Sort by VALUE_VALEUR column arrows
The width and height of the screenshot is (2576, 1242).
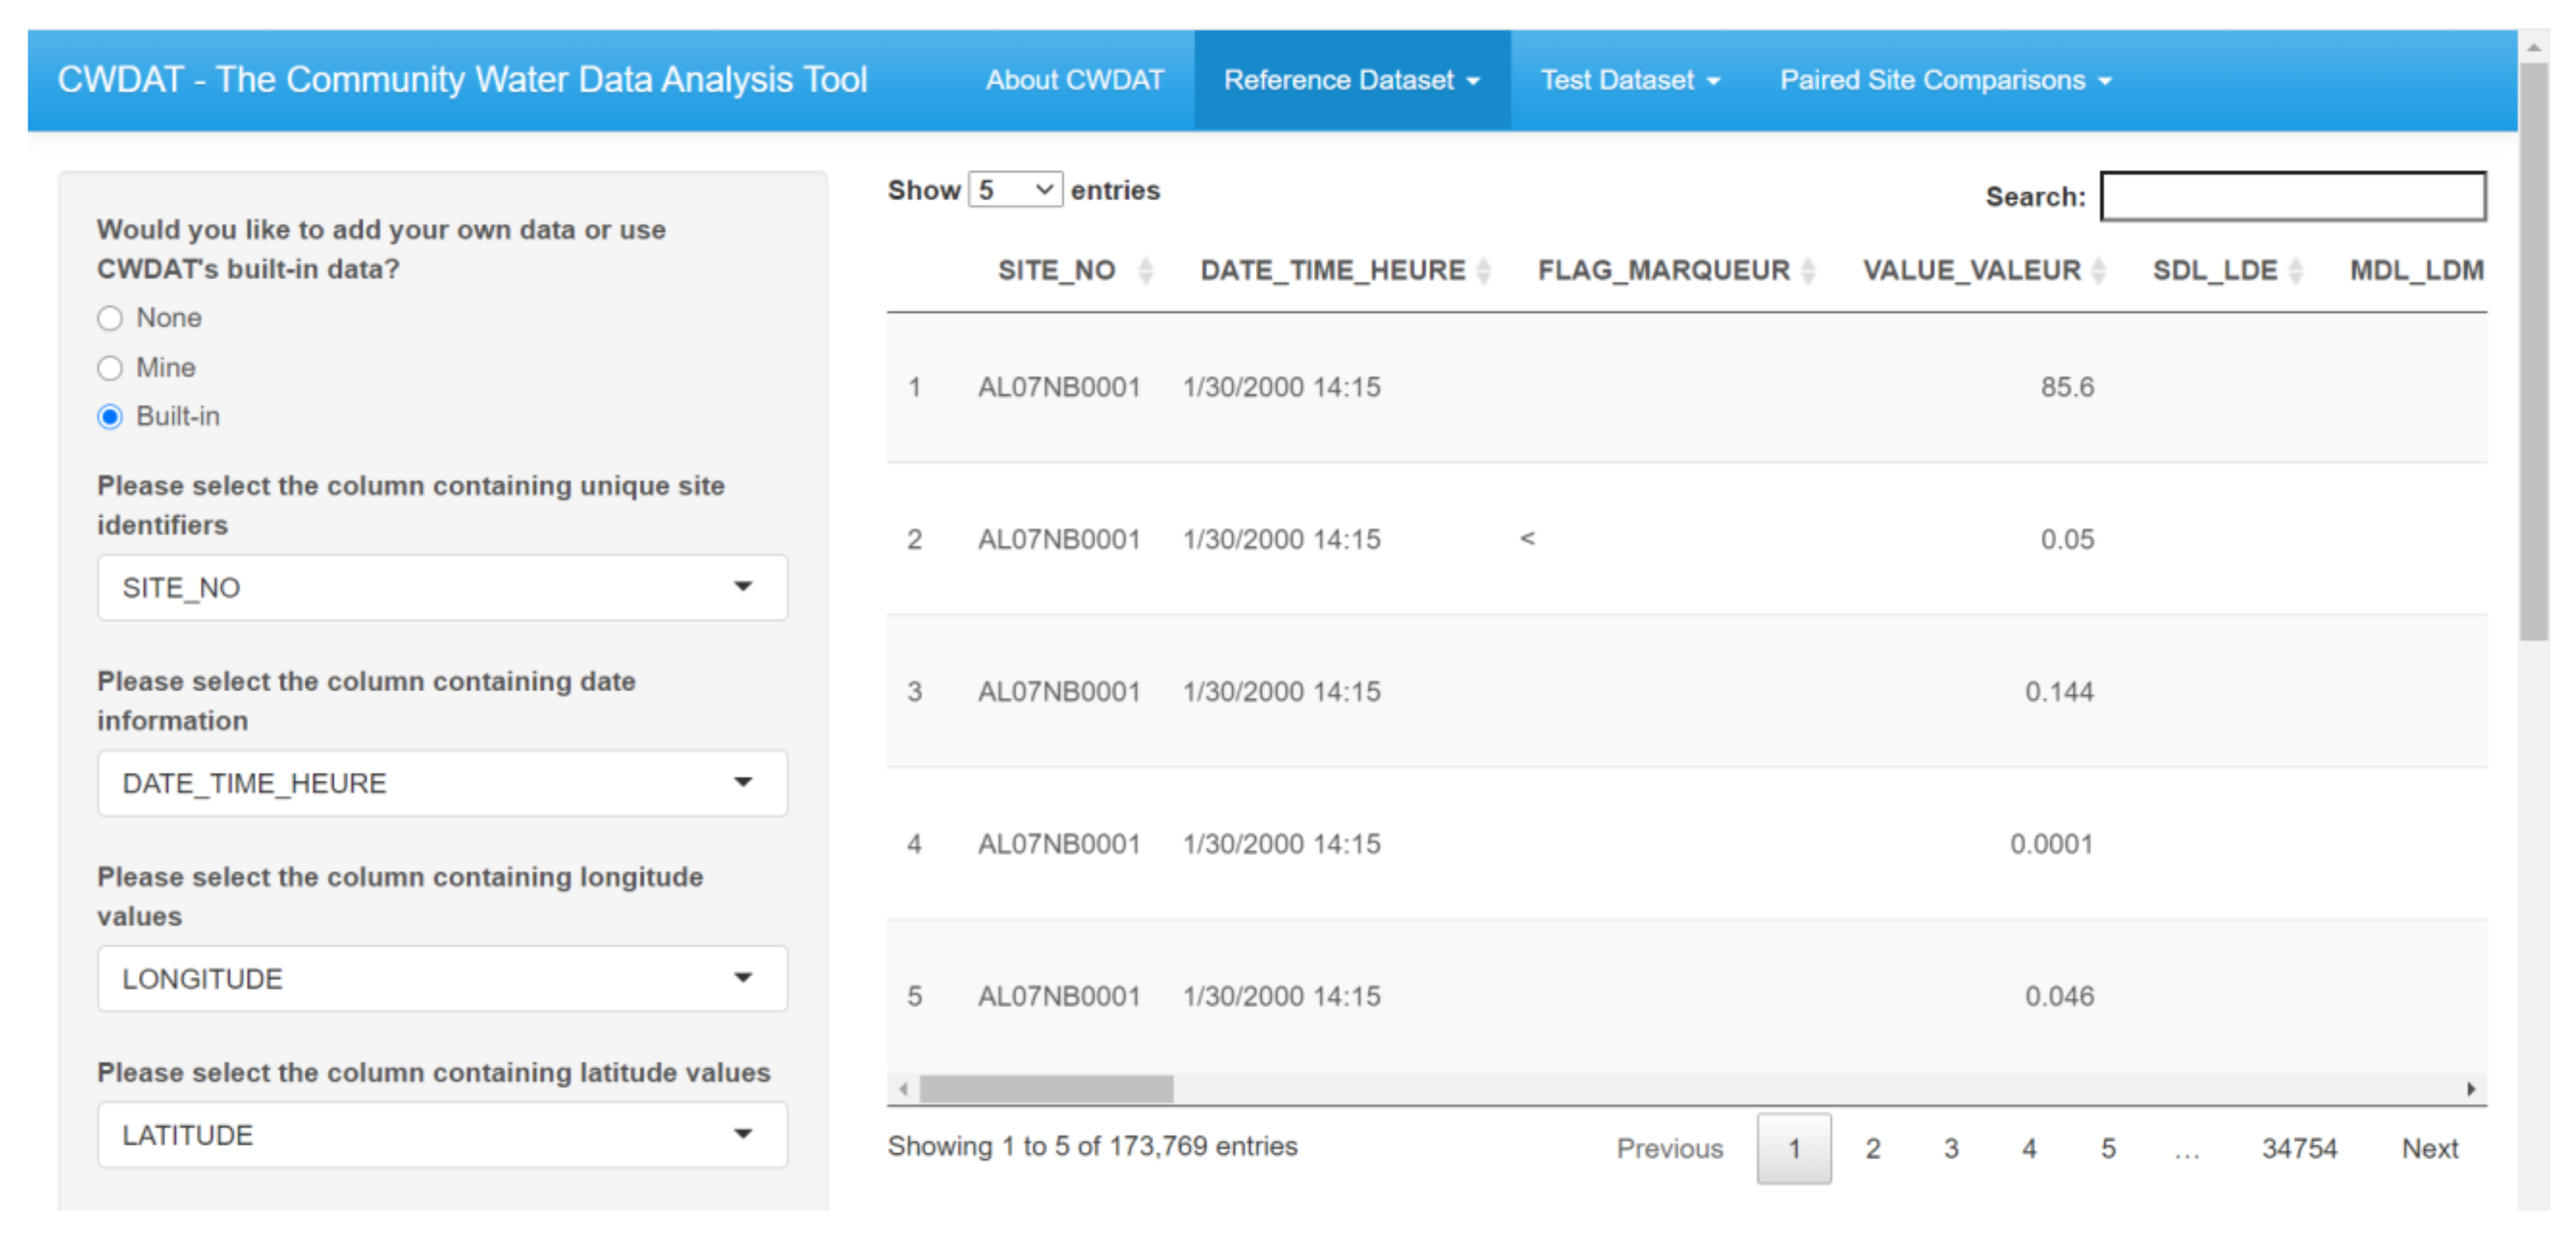(x=2099, y=271)
